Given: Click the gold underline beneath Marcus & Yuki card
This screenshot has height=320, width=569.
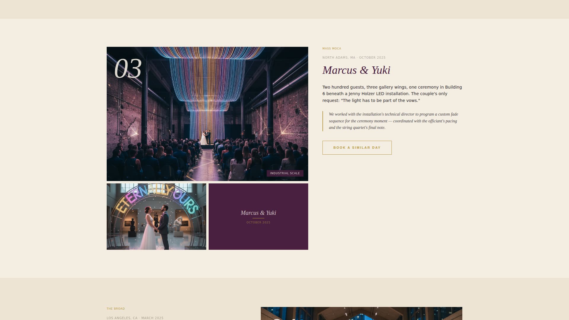Looking at the screenshot, I should (x=258, y=217).
